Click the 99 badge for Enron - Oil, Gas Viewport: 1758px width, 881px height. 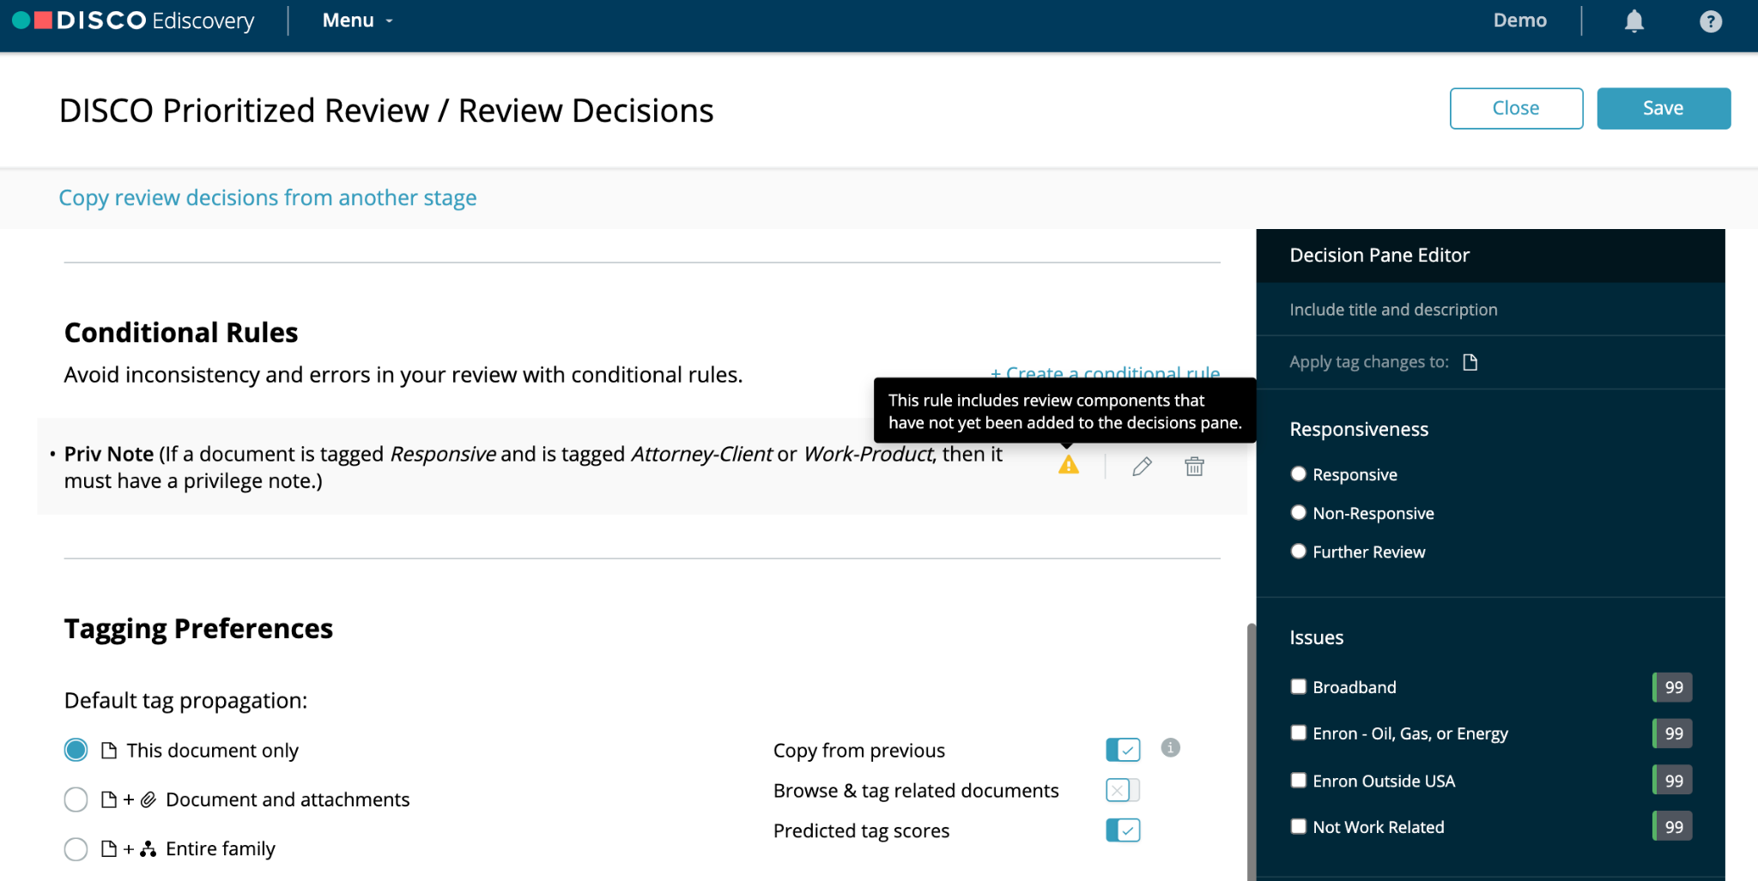(x=1672, y=733)
